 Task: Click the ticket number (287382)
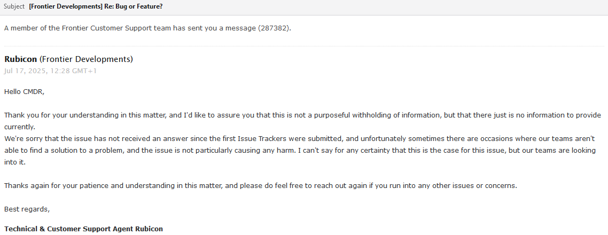(x=274, y=28)
